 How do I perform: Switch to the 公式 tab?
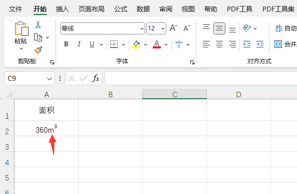coord(121,9)
